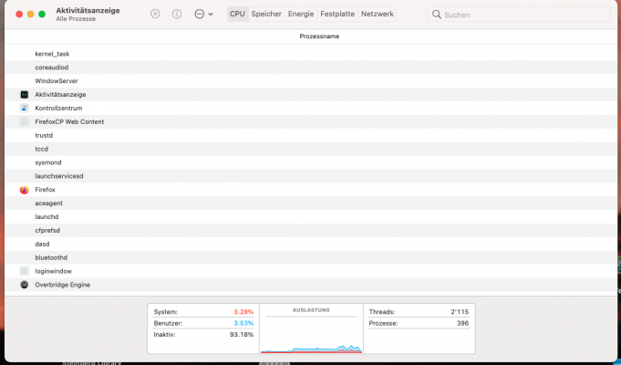Screen dimensions: 621x365
Task: Click the loginwindow process icon
Action: [x=24, y=271]
